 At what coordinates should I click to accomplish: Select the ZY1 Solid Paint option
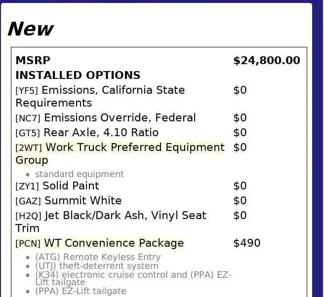(57, 186)
